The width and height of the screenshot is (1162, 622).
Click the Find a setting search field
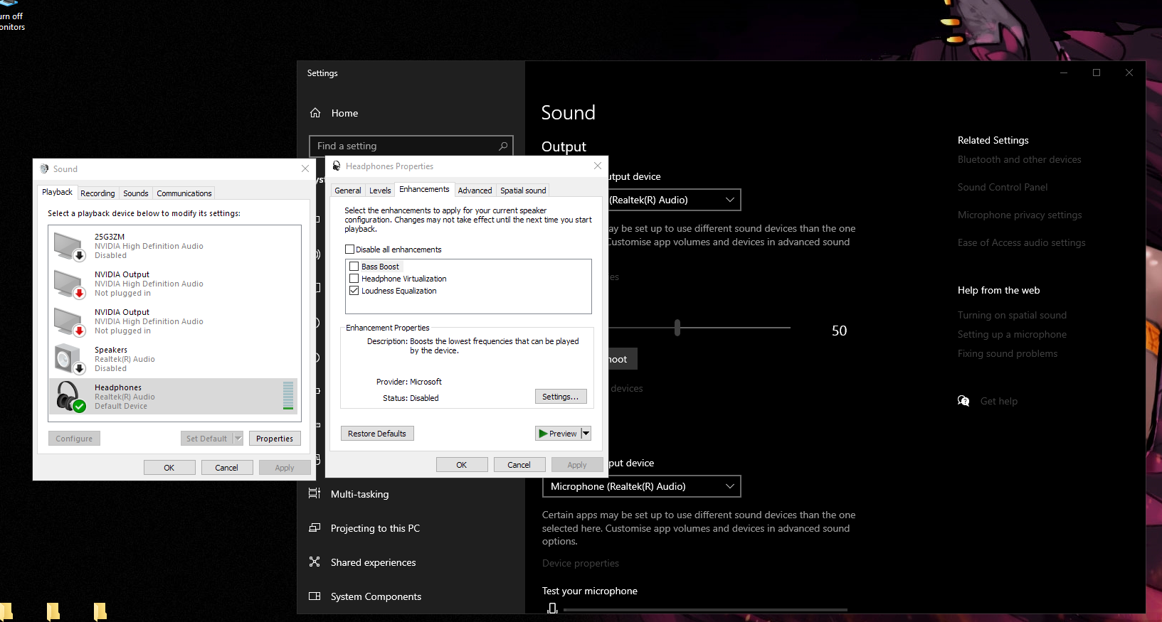click(x=411, y=146)
